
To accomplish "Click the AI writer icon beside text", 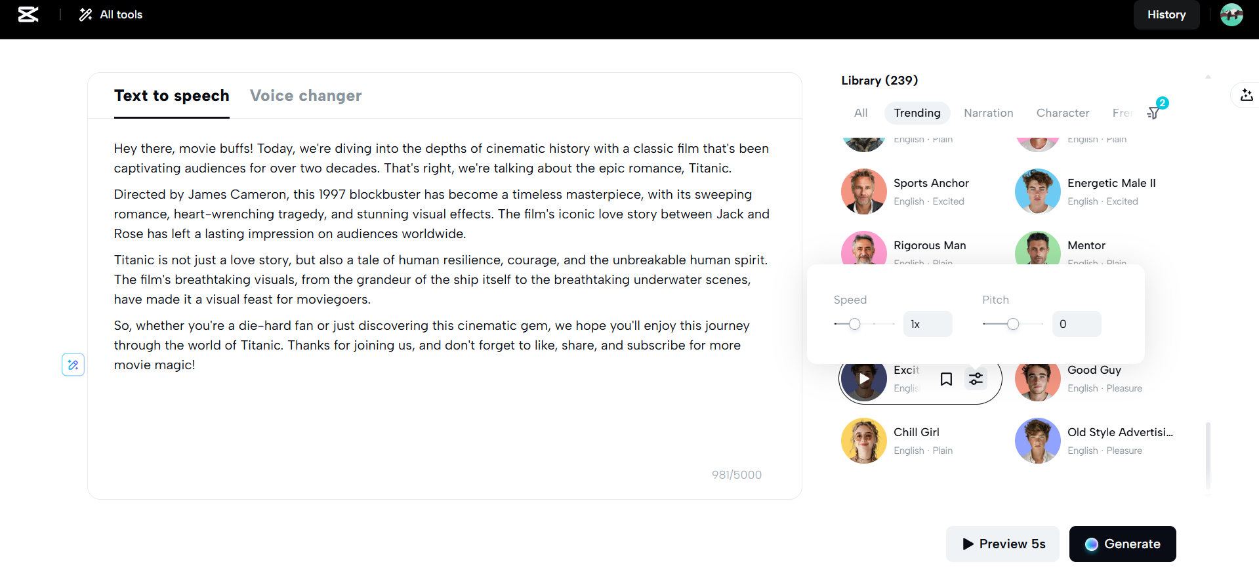I will coord(73,365).
